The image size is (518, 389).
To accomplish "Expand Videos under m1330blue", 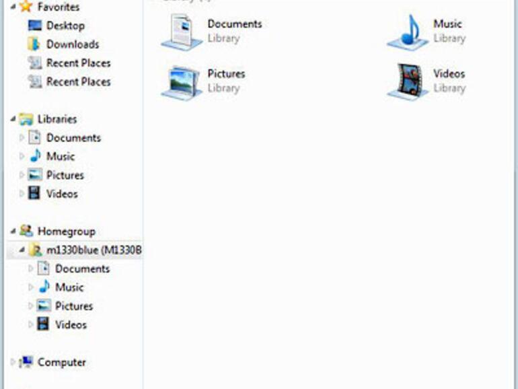I will click(31, 324).
